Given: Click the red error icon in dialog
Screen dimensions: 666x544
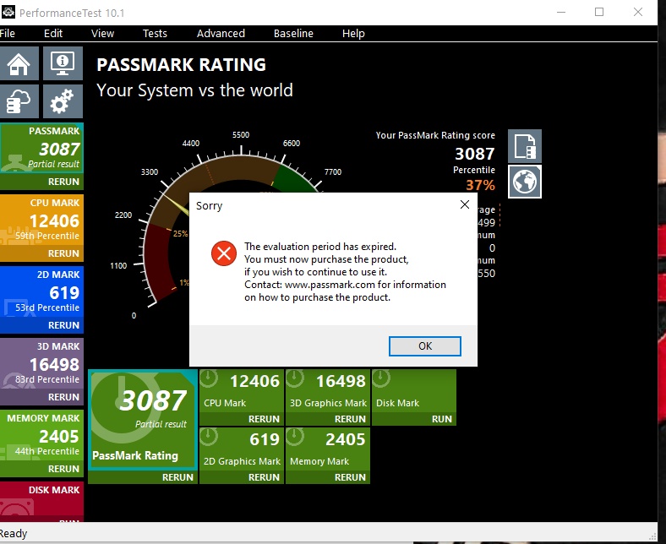Looking at the screenshot, I should click(x=224, y=253).
